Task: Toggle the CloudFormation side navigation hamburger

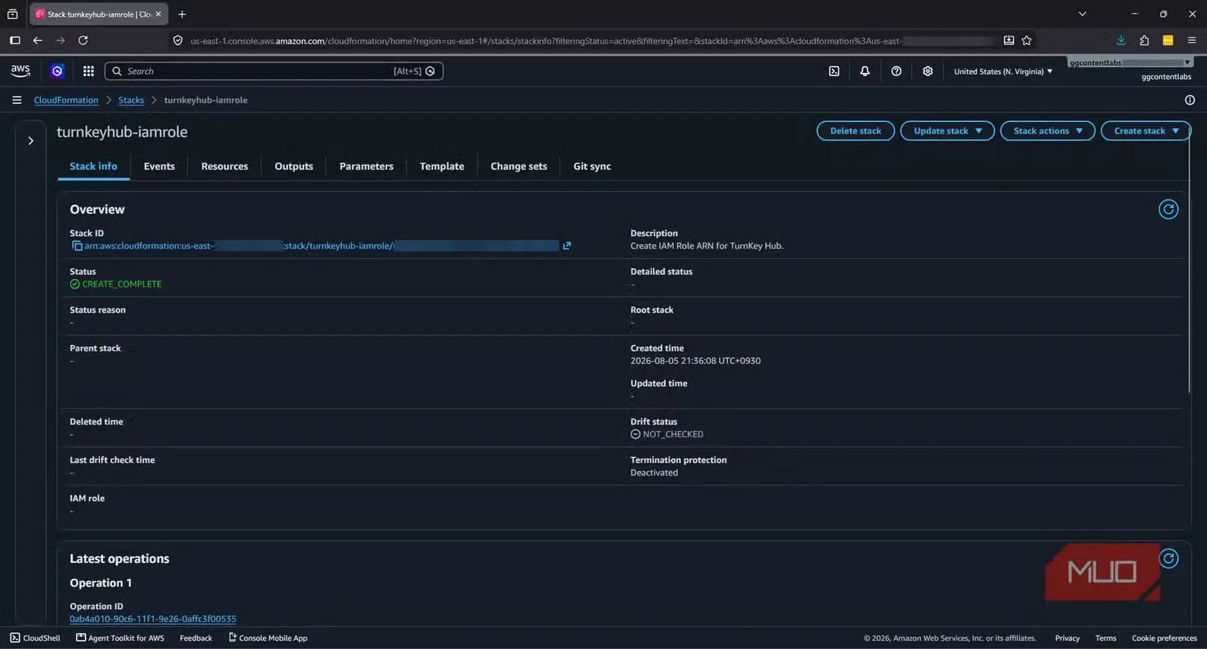Action: point(17,99)
